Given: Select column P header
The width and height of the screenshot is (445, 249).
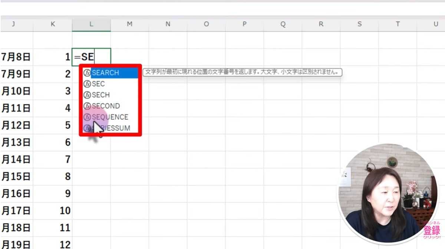Looking at the screenshot, I should (x=244, y=24).
